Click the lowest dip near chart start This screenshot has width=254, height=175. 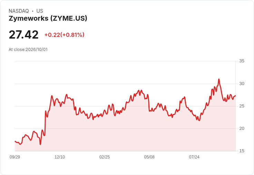click(x=40, y=144)
